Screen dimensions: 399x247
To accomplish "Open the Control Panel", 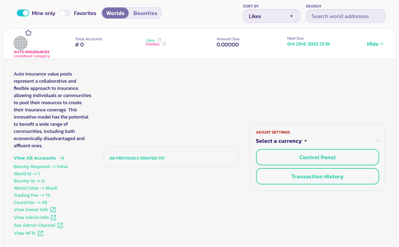I will (317, 157).
